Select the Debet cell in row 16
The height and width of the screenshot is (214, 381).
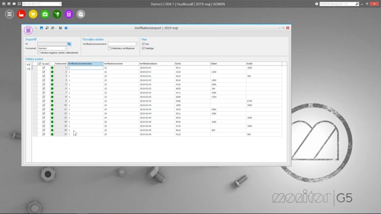228,130
